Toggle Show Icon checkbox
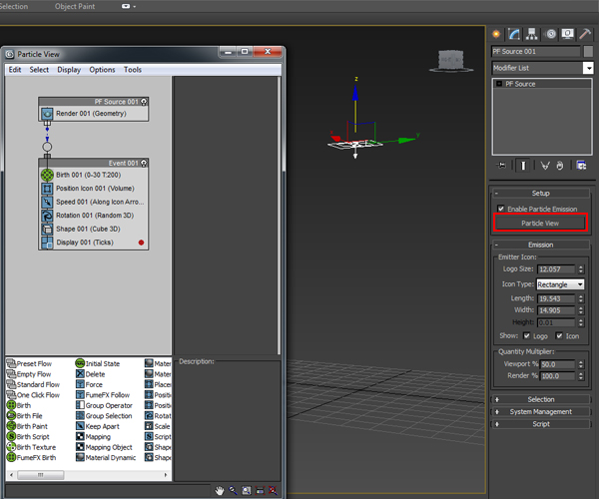This screenshot has width=599, height=499. pyautogui.click(x=559, y=335)
